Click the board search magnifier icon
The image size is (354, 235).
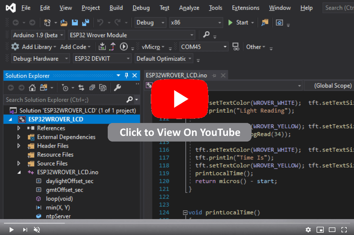tap(206, 35)
